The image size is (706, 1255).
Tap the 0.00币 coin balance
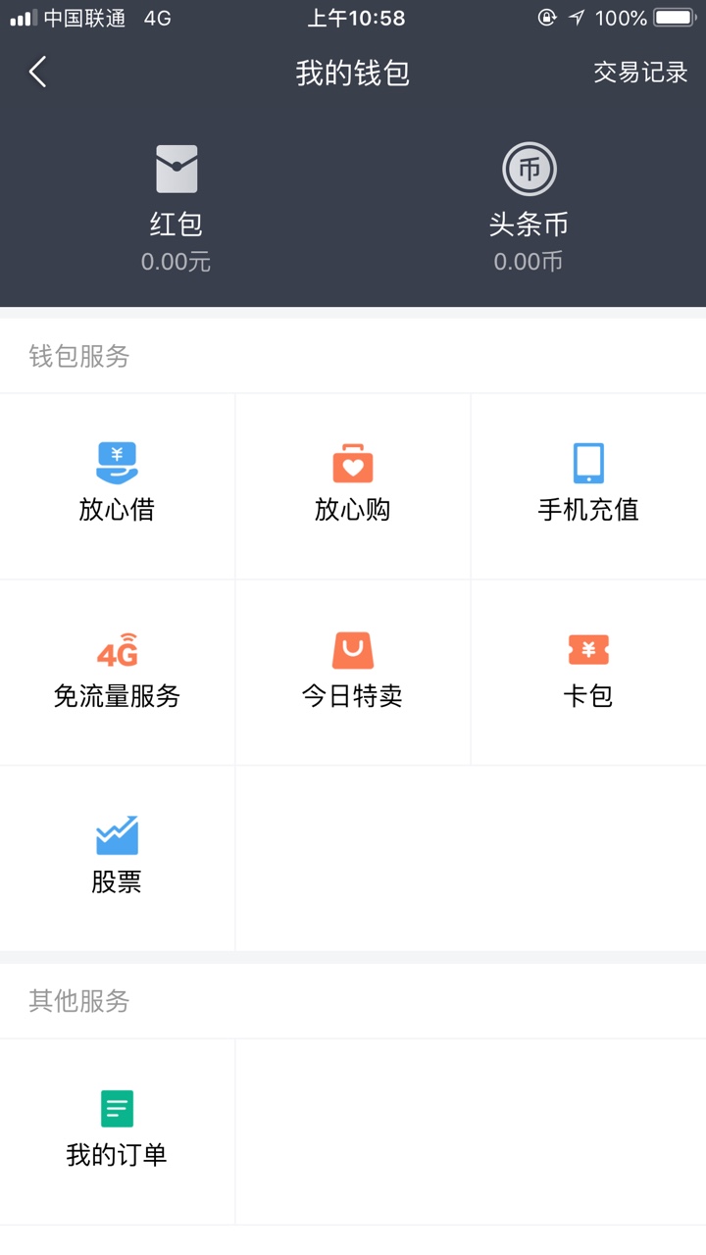(529, 262)
